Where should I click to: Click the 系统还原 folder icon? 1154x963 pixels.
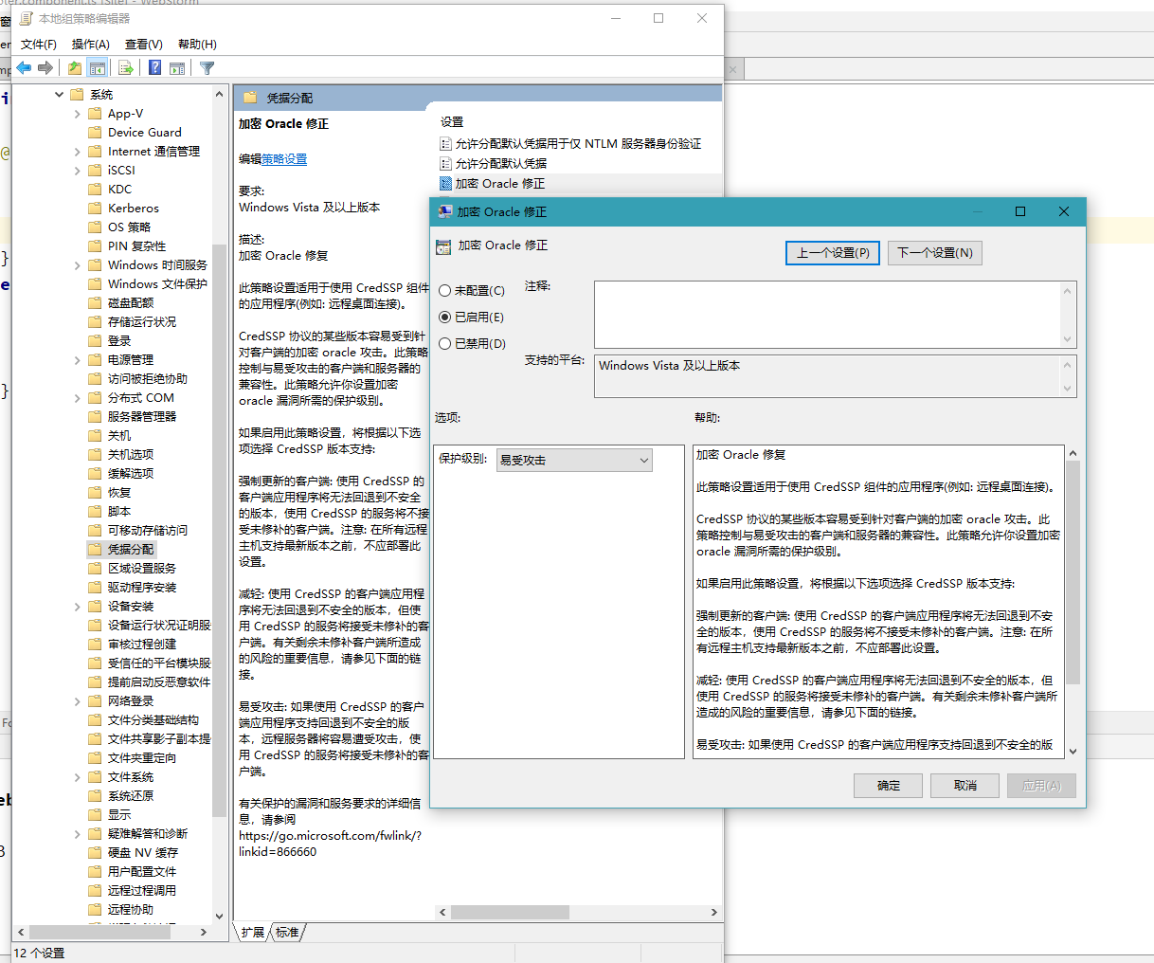coord(95,796)
